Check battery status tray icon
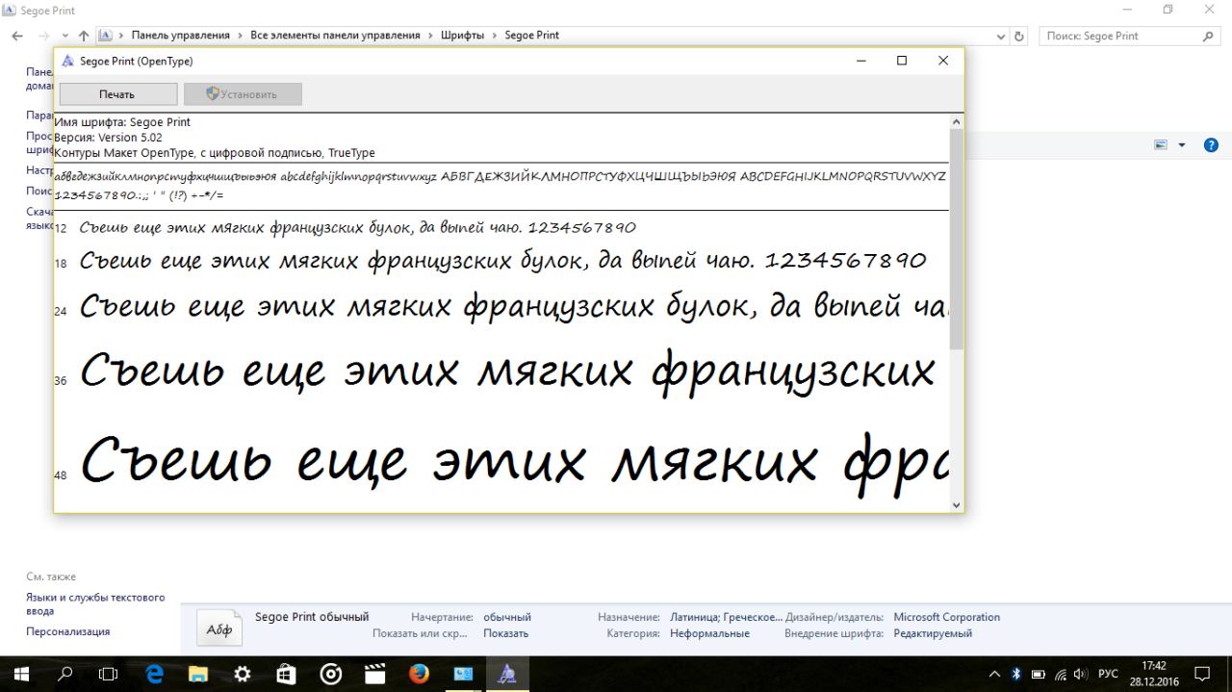This screenshot has height=692, width=1232. 1039,675
